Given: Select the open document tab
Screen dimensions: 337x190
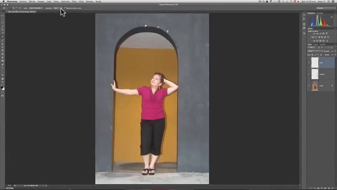Looking at the screenshot, I should click(22, 12).
